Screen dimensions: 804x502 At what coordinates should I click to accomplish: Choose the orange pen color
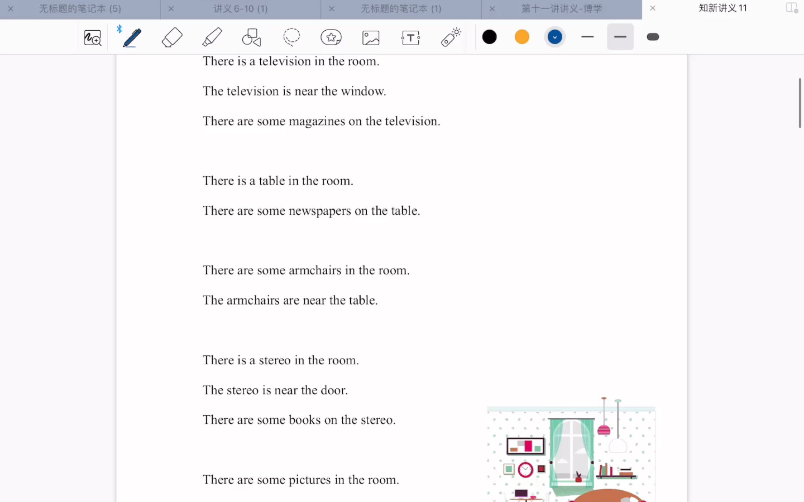522,37
